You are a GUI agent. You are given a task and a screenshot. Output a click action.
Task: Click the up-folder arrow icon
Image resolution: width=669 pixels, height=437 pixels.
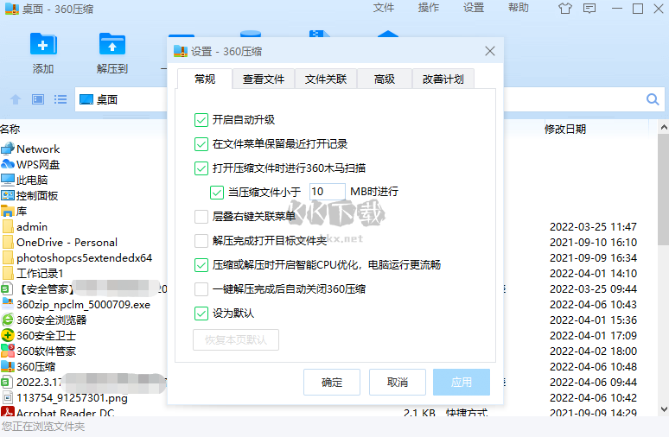(16, 100)
